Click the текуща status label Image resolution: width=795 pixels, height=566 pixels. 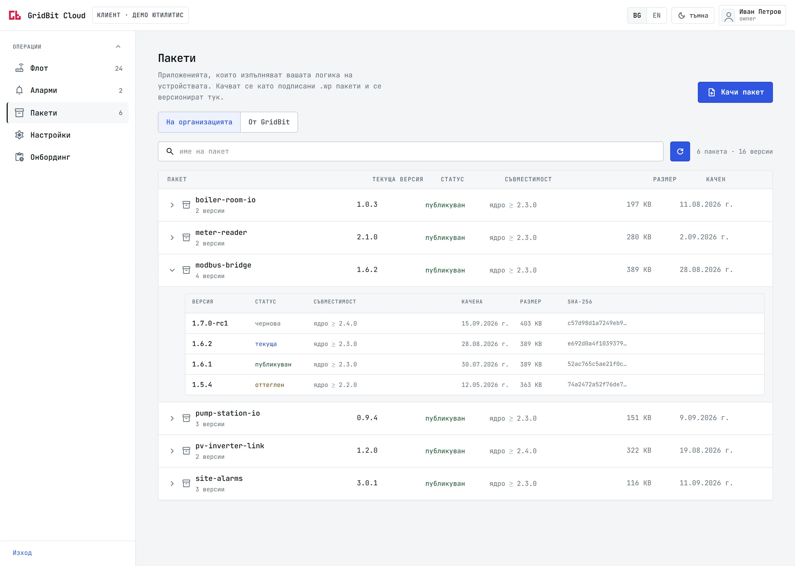[x=266, y=344]
